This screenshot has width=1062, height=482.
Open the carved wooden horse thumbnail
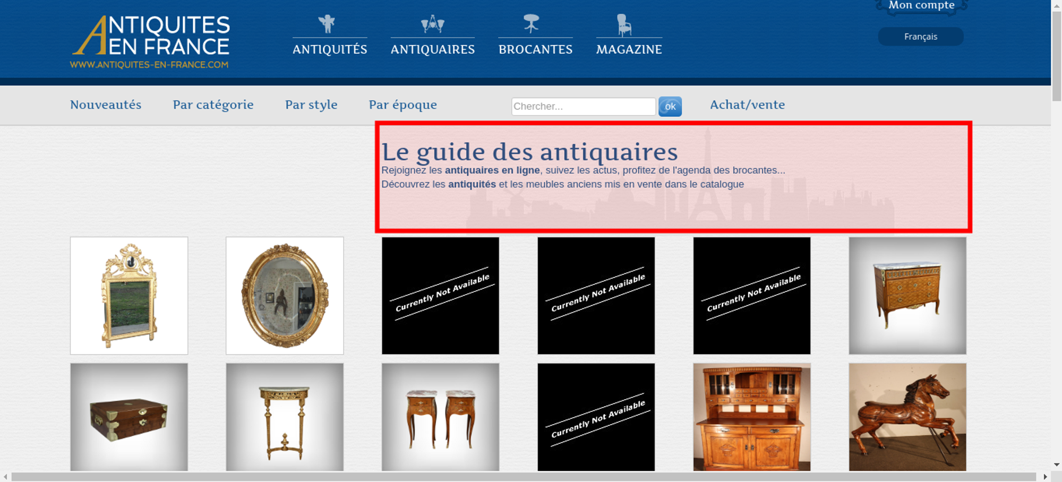[907, 417]
